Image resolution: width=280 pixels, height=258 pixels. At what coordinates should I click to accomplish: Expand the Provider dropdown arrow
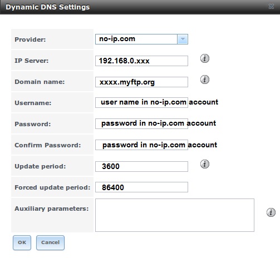183,39
